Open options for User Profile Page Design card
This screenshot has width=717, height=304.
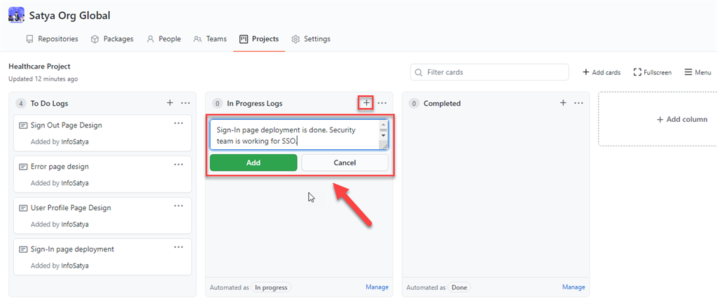(179, 205)
